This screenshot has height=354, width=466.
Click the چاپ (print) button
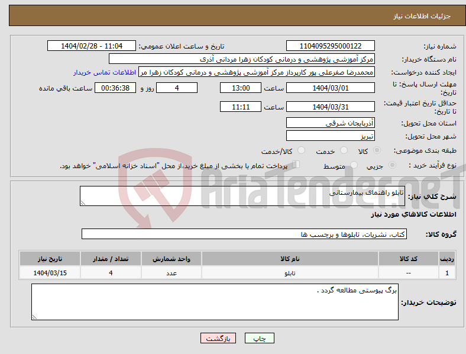259,338
